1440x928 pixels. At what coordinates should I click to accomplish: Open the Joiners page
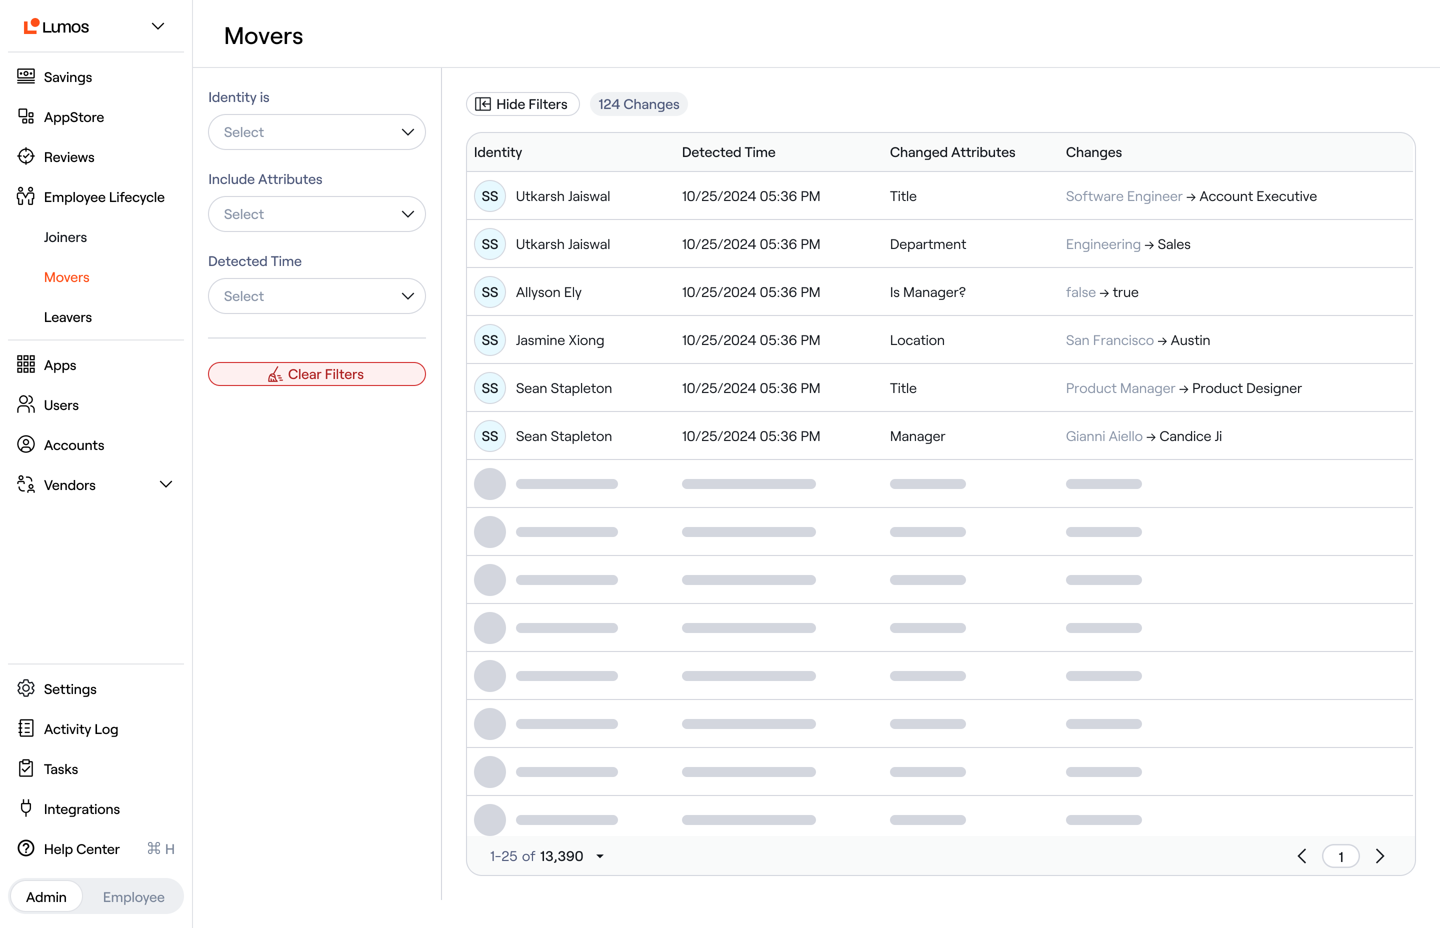pos(65,237)
